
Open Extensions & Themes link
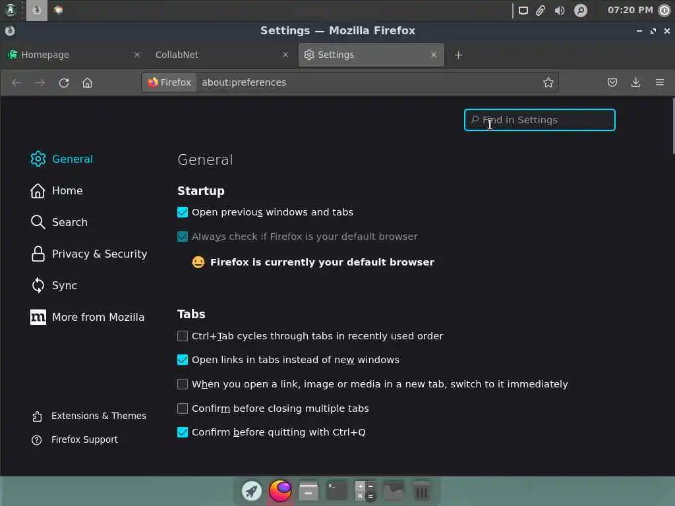[89, 416]
